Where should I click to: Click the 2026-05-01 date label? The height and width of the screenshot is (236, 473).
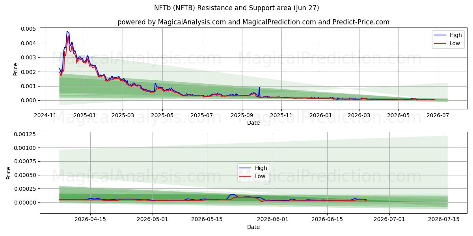pyautogui.click(x=153, y=220)
